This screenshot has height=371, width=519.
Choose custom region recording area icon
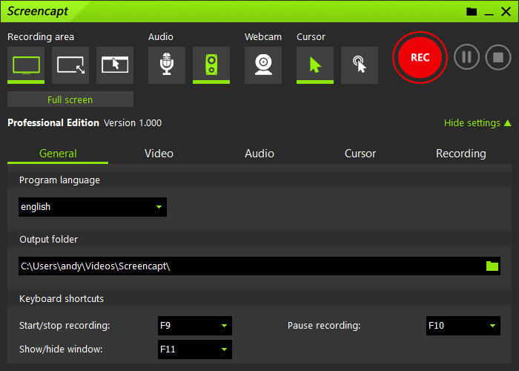coord(70,65)
